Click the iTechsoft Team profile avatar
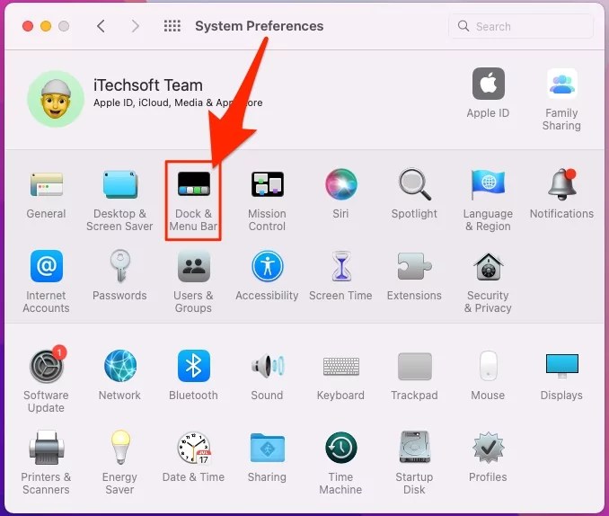This screenshot has height=516, width=609. [x=56, y=99]
